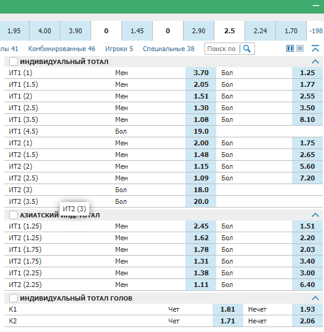Switch to two-column layout view icon

[x=290, y=49]
